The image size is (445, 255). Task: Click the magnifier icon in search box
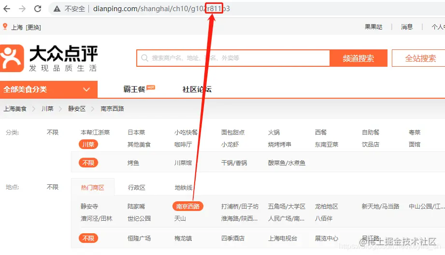coord(145,58)
